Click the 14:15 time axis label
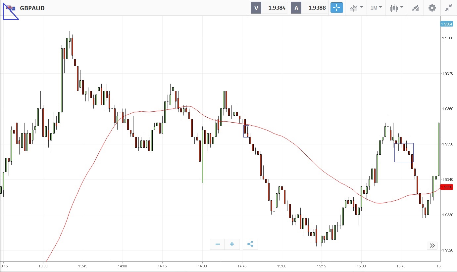 click(x=162, y=266)
